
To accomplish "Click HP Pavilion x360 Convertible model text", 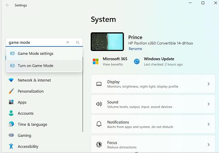I will 161,43.
